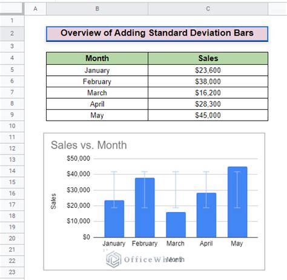The width and height of the screenshot is (287, 280).
Task: Click the May bar in the chart
Action: coord(237,202)
